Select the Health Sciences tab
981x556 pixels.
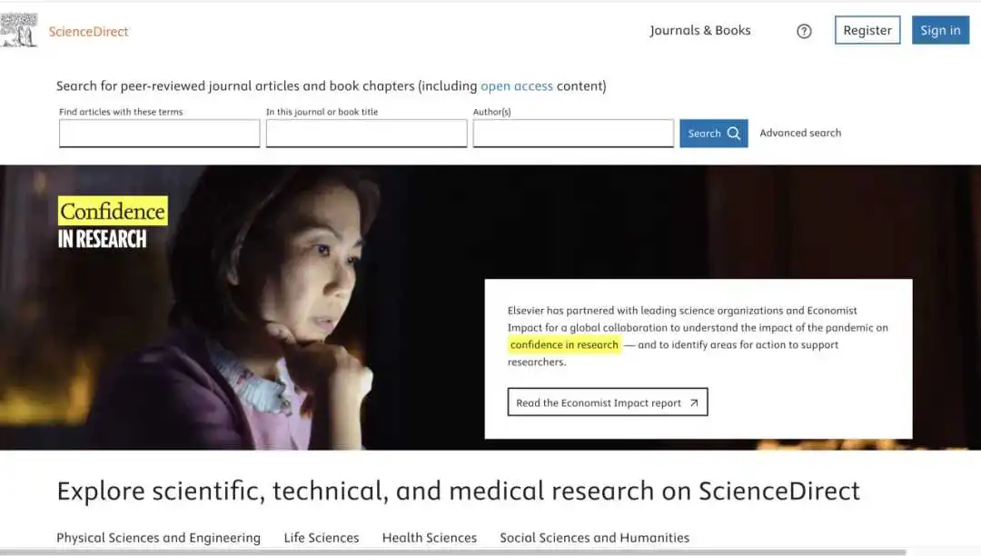pos(429,538)
